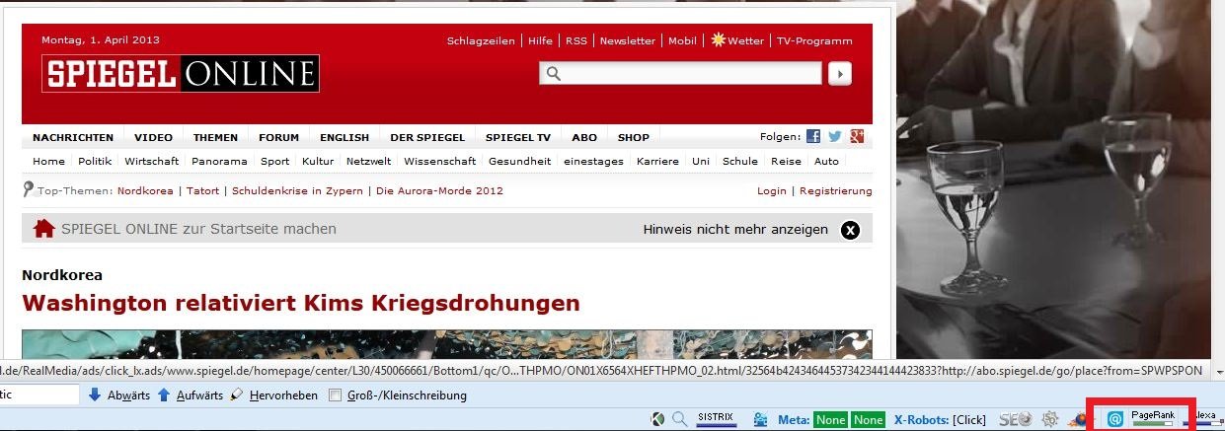Select the Gesundheit section
The width and height of the screenshot is (1225, 431).
(x=520, y=161)
